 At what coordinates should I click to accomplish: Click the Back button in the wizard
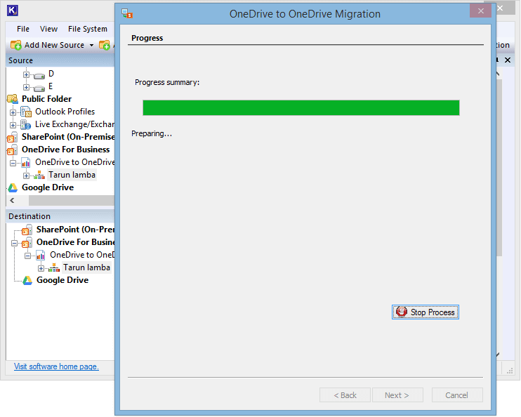point(345,395)
